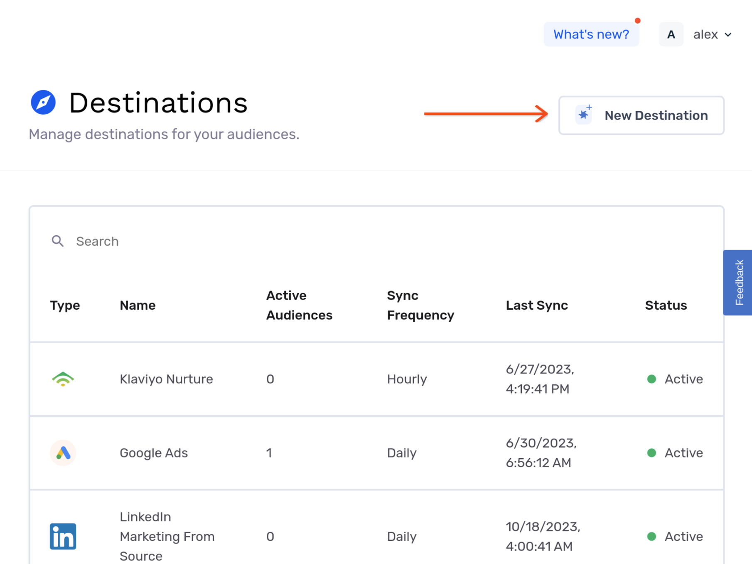Focus the Search input field
752x564 pixels.
tap(376, 241)
